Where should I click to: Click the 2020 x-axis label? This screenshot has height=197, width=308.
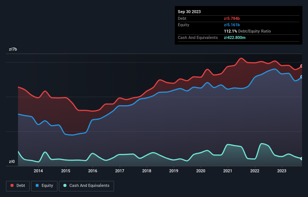(x=201, y=171)
